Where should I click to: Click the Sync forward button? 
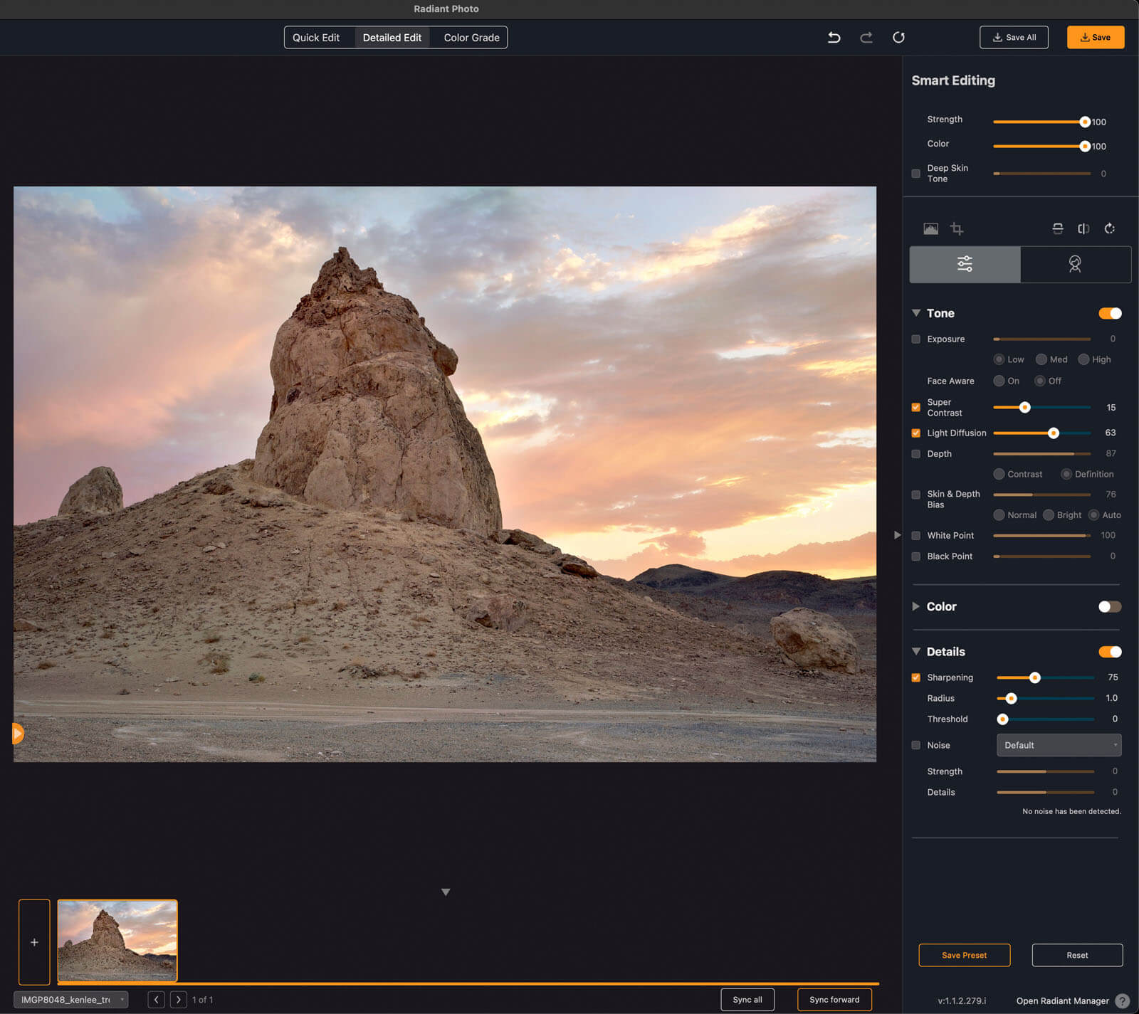834,1000
